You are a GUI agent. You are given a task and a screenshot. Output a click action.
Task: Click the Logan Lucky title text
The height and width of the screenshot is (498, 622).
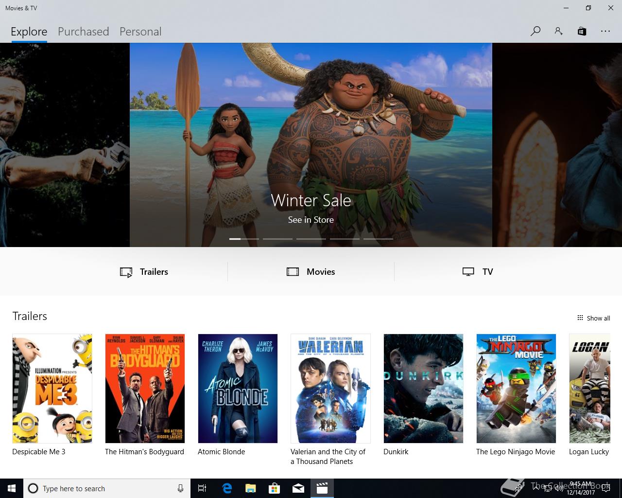coord(589,452)
